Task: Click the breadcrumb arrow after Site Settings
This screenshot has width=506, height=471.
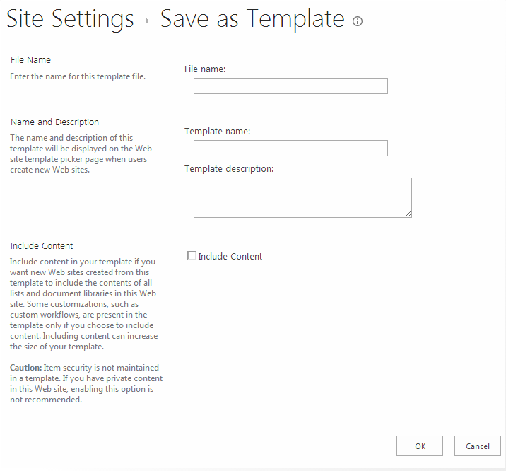Action: tap(147, 21)
